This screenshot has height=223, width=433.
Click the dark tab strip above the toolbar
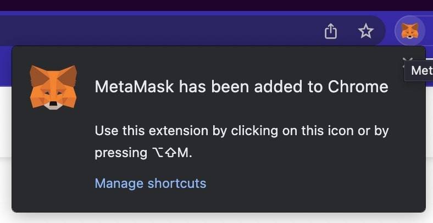coord(216,5)
